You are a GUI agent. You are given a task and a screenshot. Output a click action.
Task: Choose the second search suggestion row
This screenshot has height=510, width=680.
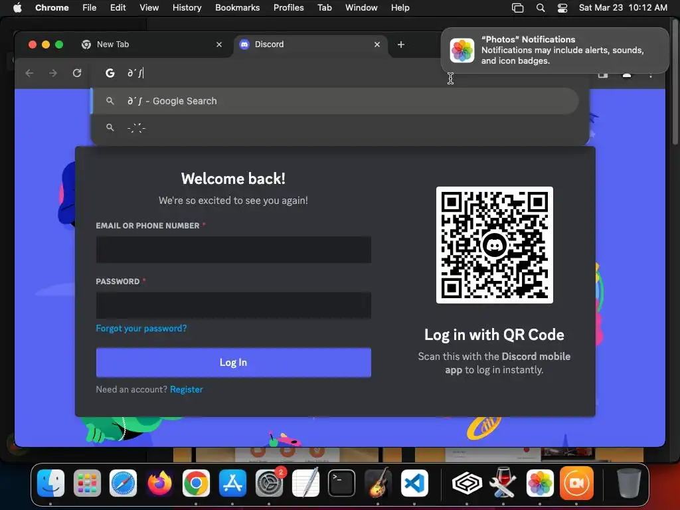coord(335,128)
